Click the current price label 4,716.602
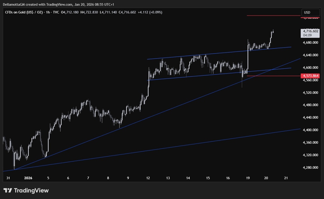Viewport: 324px width, 199px height. pyautogui.click(x=311, y=31)
